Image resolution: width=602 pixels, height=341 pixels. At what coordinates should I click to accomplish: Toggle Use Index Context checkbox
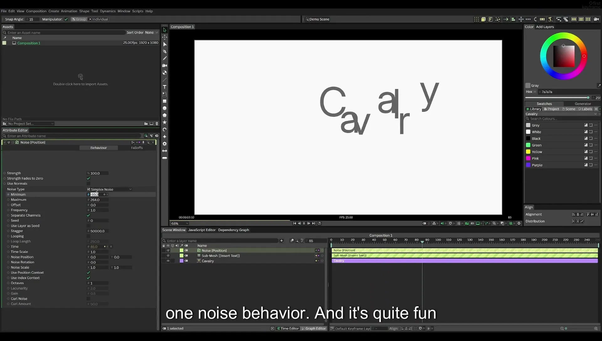(88, 278)
